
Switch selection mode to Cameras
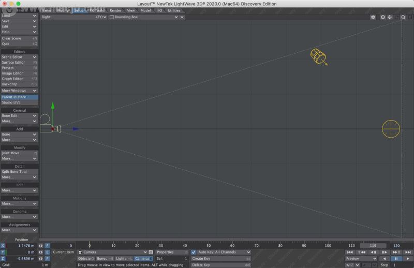tap(143, 259)
